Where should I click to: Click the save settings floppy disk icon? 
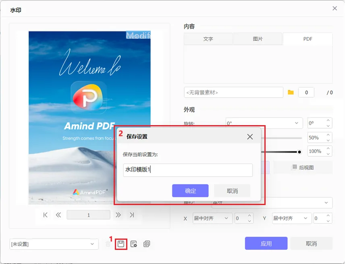(121, 244)
